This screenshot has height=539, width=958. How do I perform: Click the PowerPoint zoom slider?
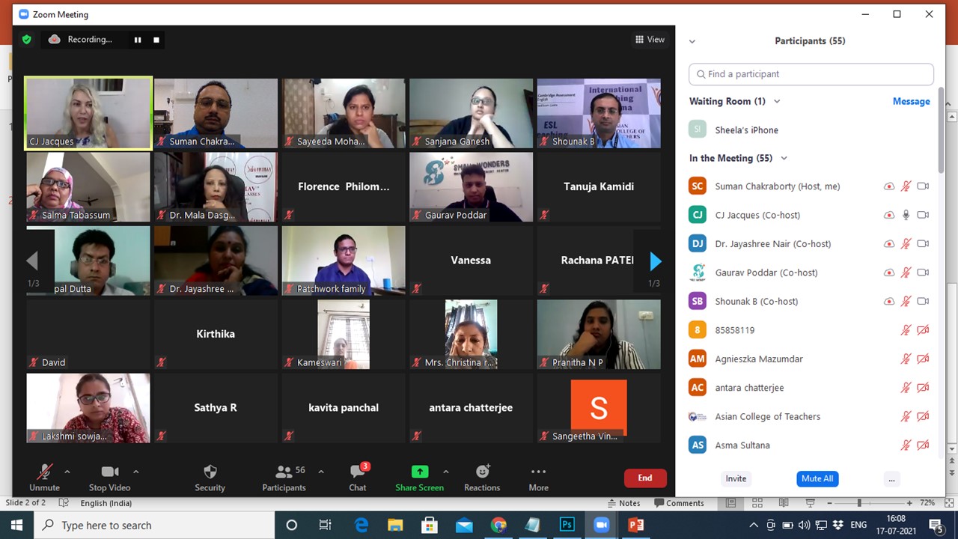tap(859, 503)
